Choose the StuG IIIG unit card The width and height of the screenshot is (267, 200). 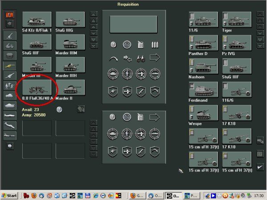pos(70,20)
